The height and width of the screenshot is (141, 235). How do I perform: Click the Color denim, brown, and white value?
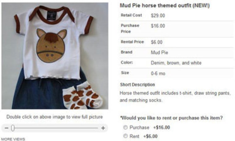tap(176, 63)
